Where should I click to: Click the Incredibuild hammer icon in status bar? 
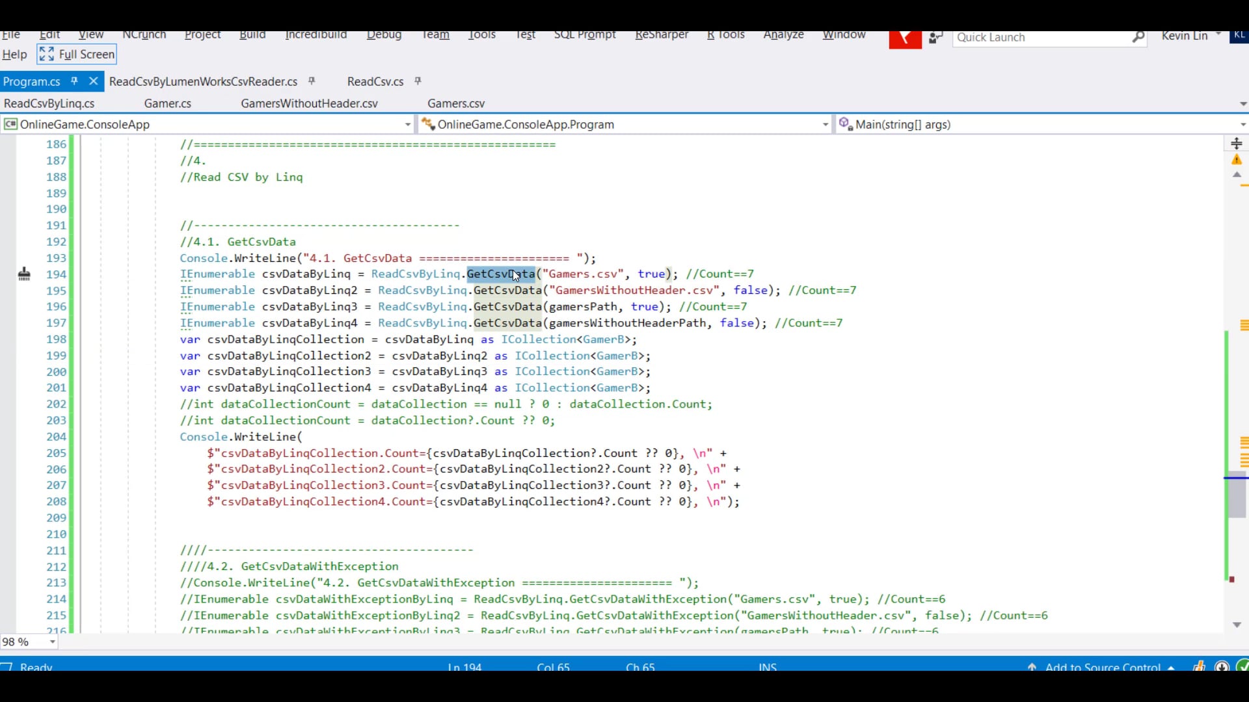[x=1198, y=666]
